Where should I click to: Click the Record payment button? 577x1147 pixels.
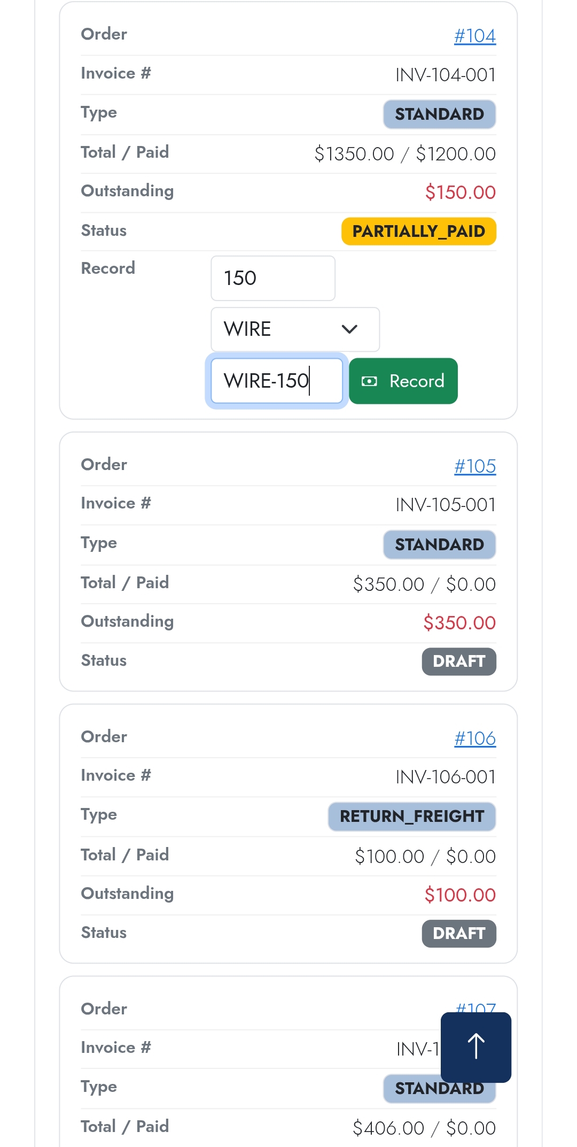(x=403, y=381)
